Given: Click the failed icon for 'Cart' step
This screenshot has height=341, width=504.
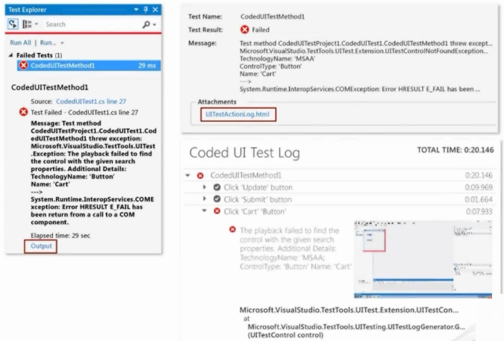Looking at the screenshot, I should click(x=217, y=211).
